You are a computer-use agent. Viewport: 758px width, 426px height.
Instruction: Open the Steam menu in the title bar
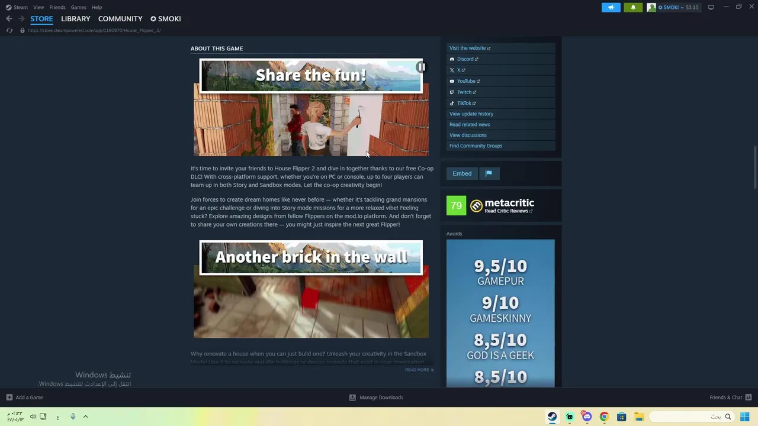point(17,7)
